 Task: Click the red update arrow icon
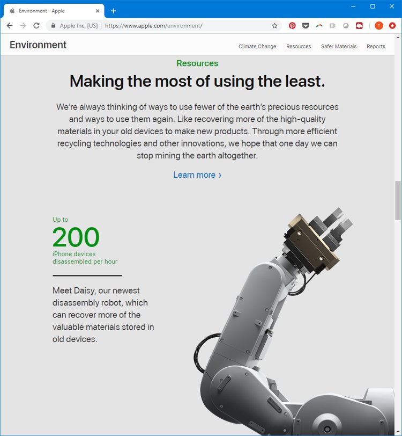(x=392, y=26)
